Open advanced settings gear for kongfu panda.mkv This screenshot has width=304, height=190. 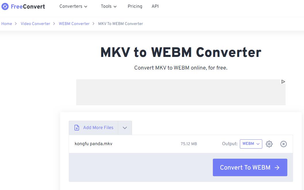tap(269, 144)
